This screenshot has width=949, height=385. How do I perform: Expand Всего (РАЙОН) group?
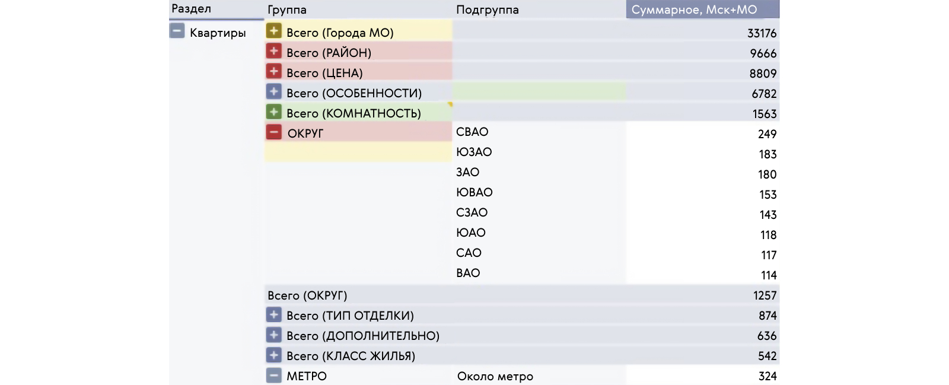[273, 52]
